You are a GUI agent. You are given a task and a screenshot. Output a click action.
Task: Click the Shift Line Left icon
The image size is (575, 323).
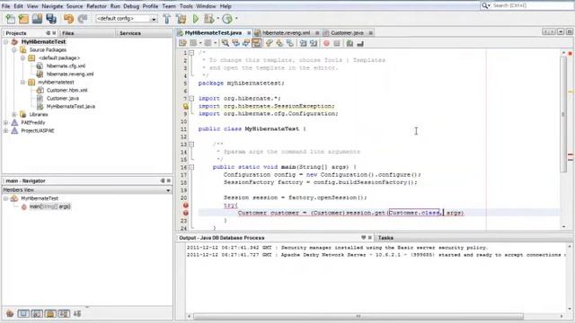(303, 43)
